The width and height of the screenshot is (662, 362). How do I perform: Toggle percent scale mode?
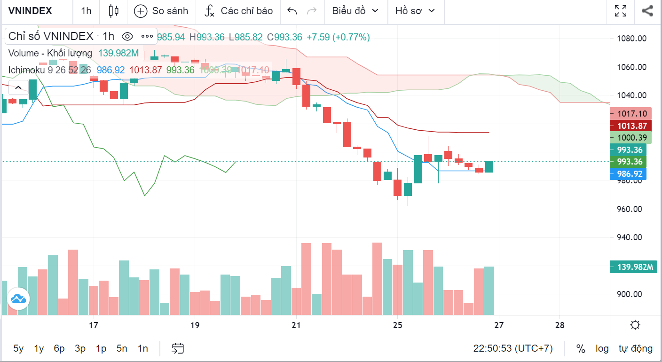(581, 348)
